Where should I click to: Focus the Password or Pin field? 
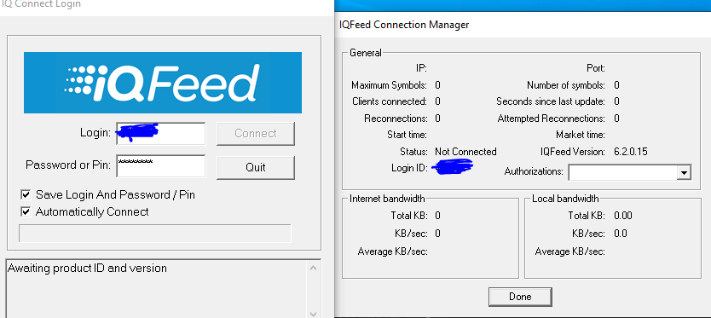[x=161, y=166]
